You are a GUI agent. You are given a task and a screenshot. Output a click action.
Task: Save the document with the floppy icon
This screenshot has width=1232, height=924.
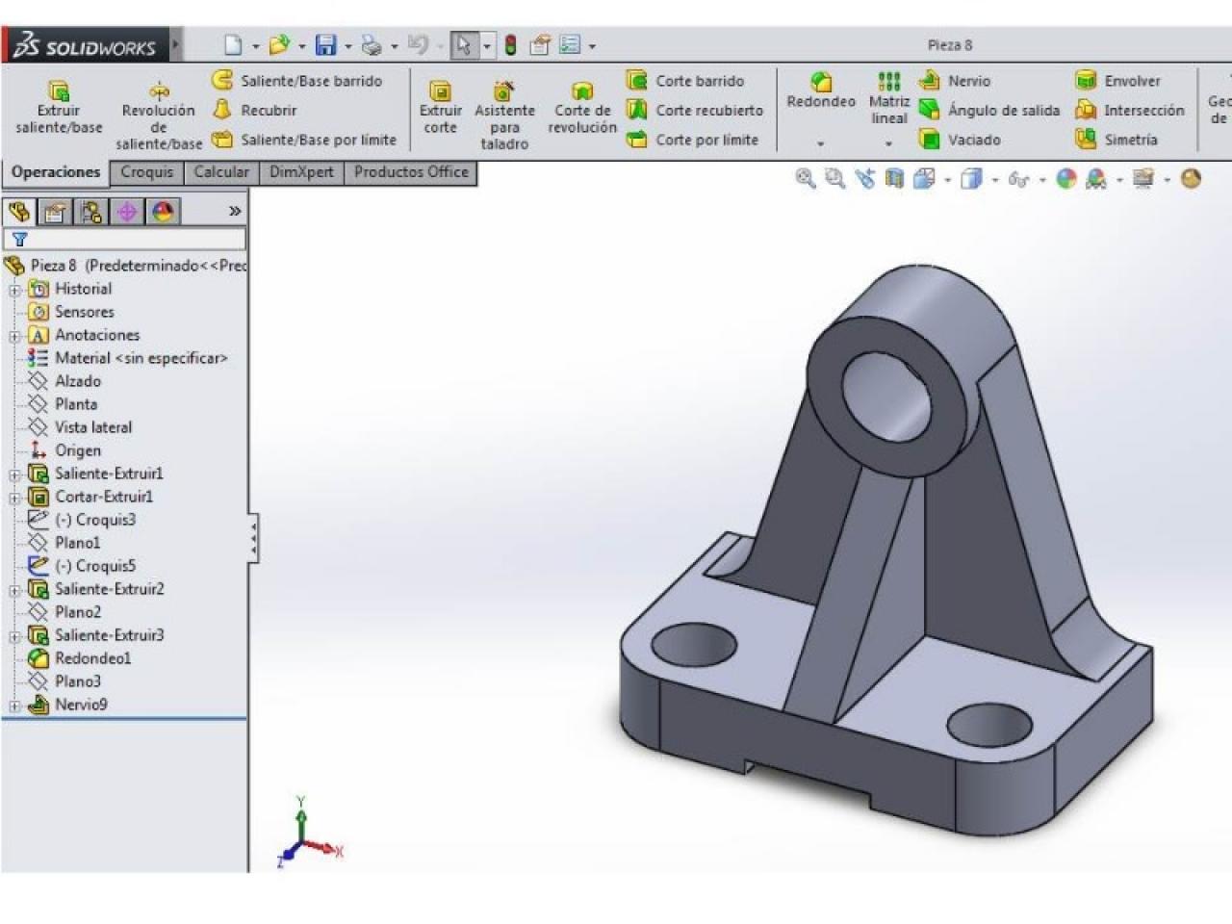tap(325, 45)
